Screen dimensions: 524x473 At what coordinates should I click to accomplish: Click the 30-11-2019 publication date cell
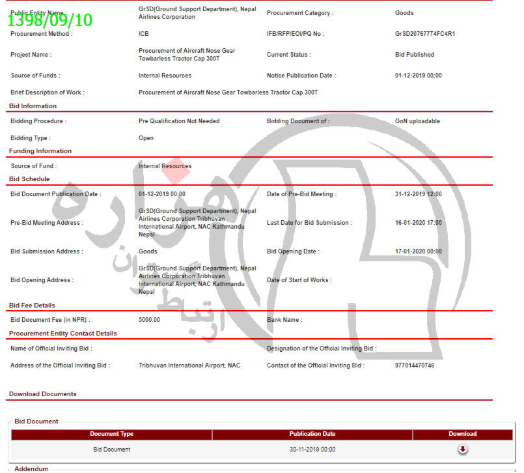click(312, 450)
